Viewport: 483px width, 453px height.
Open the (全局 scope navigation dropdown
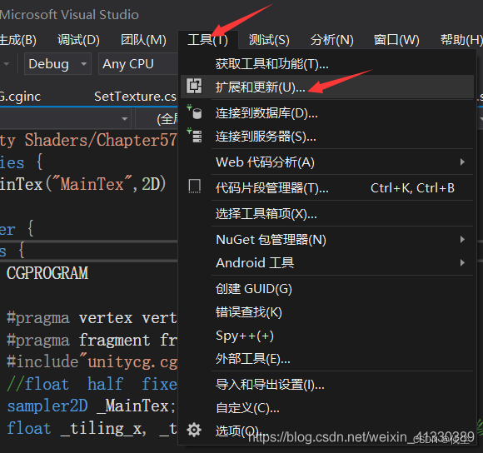[157, 118]
